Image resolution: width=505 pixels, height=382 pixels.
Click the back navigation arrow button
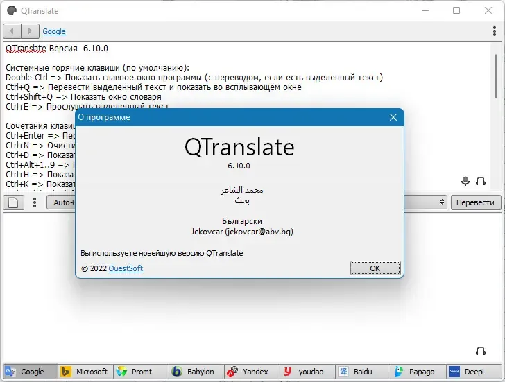point(12,31)
